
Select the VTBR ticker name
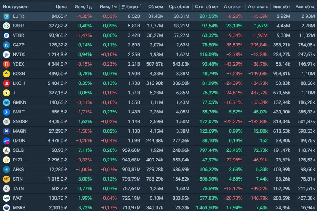click(x=18, y=35)
